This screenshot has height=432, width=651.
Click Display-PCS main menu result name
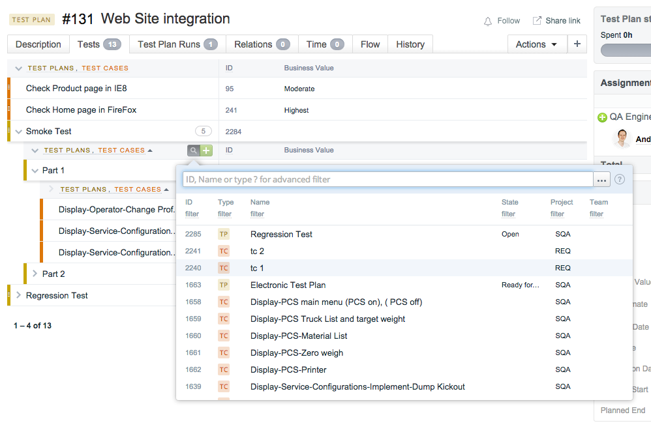(336, 302)
